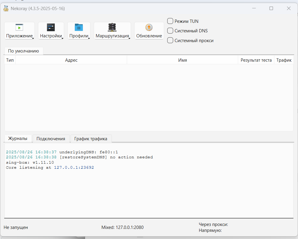Viewport: 298px width, 239px height.
Task: Click the restoreSystemDNS no action needed line
Action: tap(79, 157)
